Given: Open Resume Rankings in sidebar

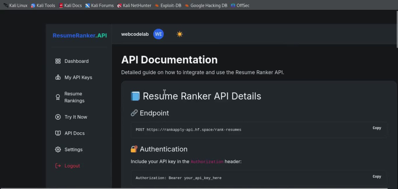Looking at the screenshot, I should [74, 97].
